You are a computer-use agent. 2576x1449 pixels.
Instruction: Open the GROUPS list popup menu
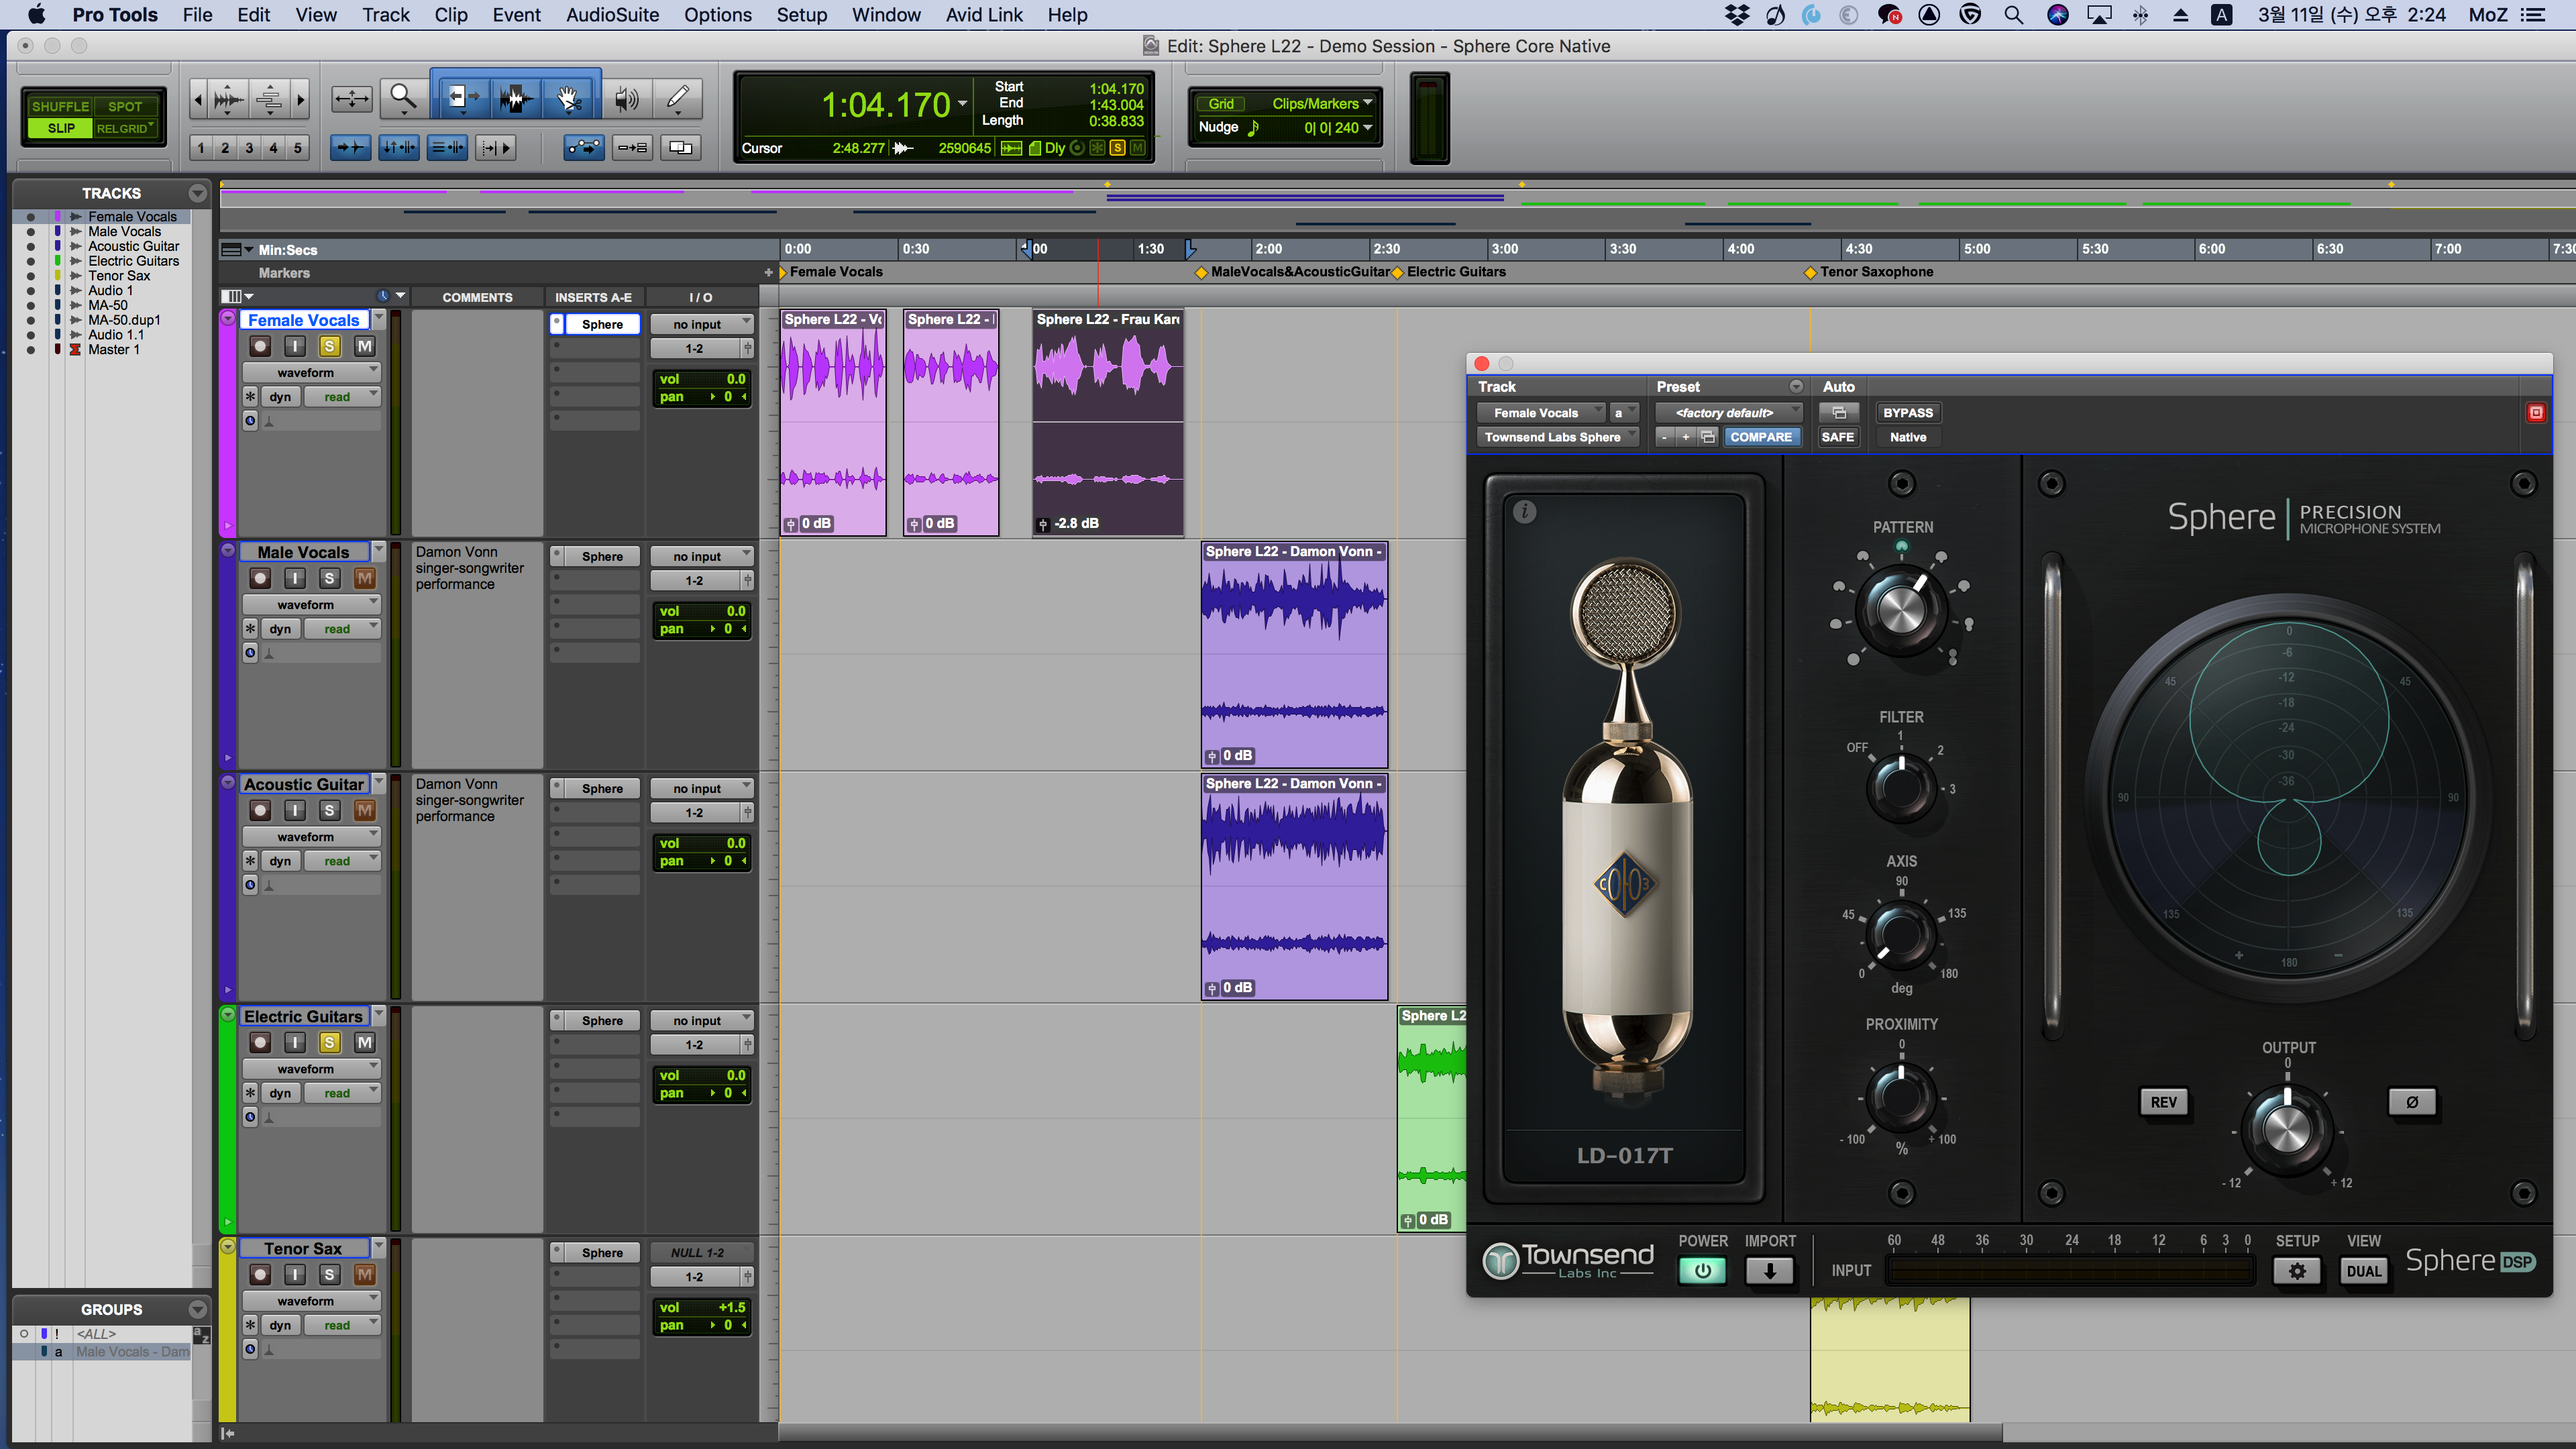pyautogui.click(x=197, y=1309)
